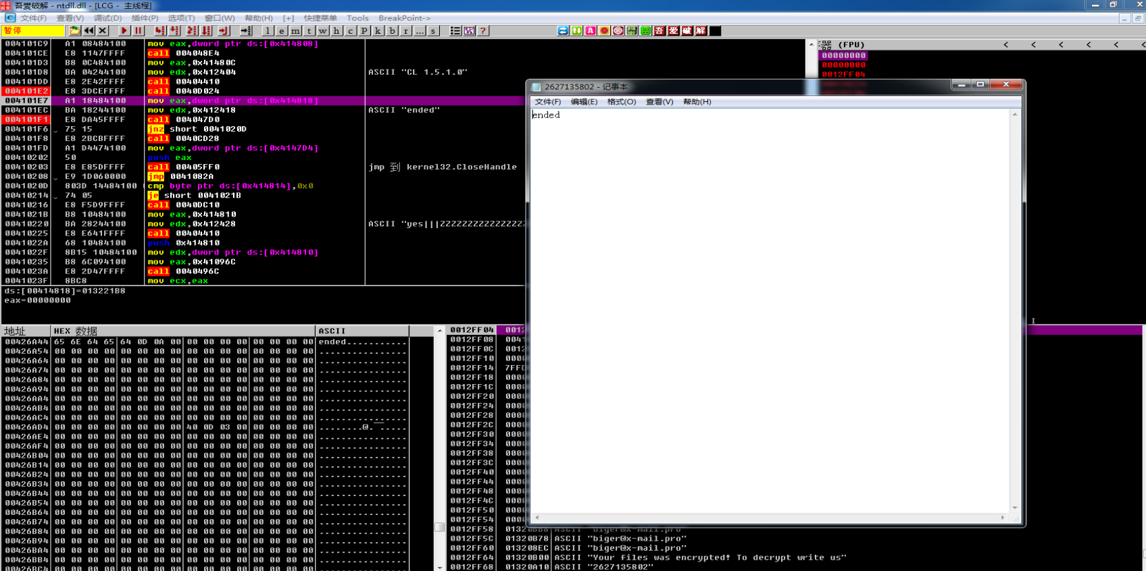This screenshot has width=1146, height=571.
Task: Select disassembly row at address 004101F1
Action: pyautogui.click(x=26, y=119)
